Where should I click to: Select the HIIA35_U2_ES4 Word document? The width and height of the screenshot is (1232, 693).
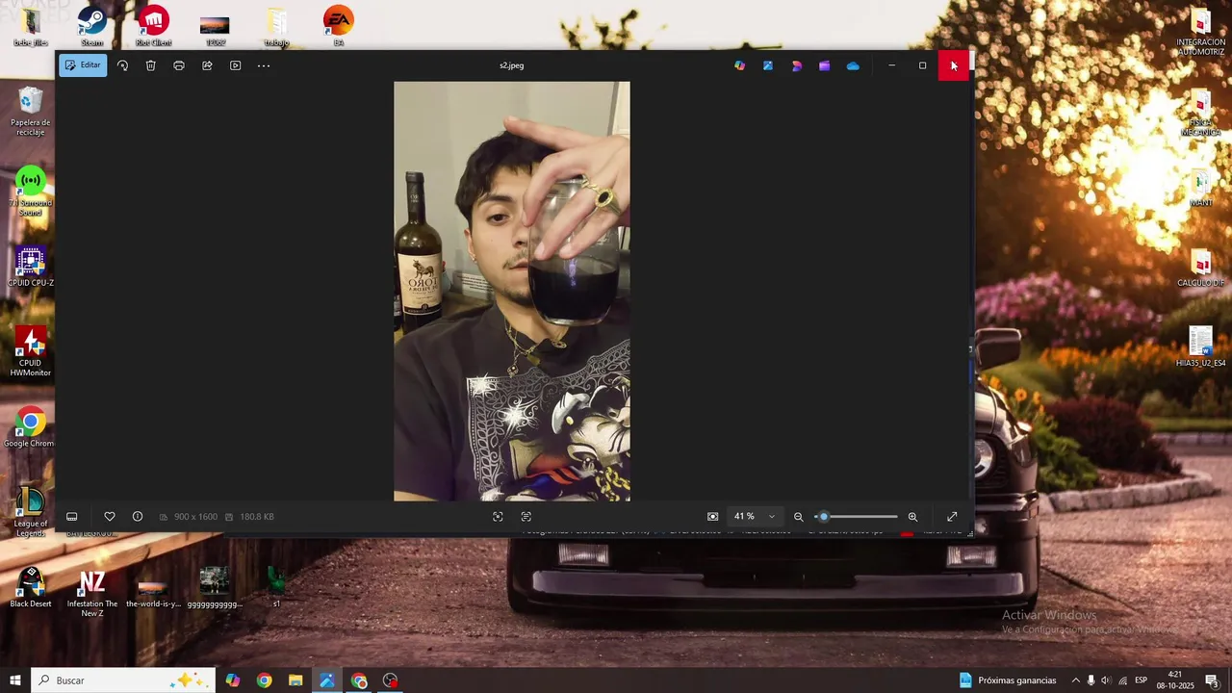1201,346
